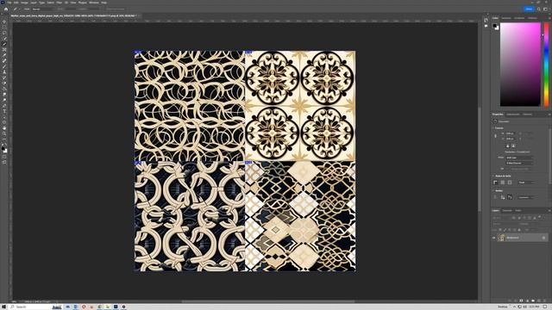Image resolution: width=552 pixels, height=310 pixels.
Task: Toggle Quick Mask mode
Action: (x=4, y=157)
